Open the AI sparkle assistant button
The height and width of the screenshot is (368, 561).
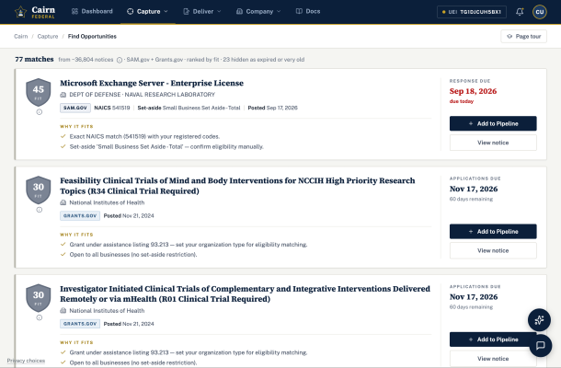click(539, 320)
